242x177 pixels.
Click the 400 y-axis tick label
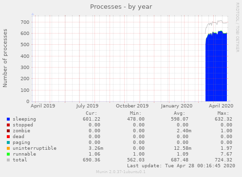(x=25, y=56)
